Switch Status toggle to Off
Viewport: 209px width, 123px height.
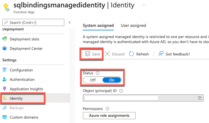[x=93, y=80]
